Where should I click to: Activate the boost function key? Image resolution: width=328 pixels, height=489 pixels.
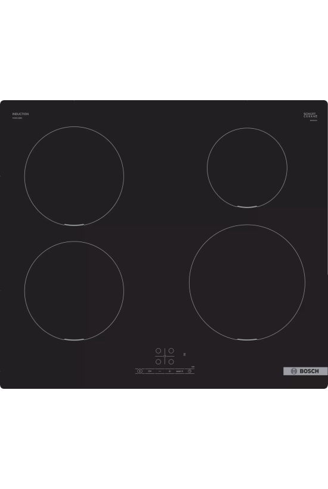[180, 371]
